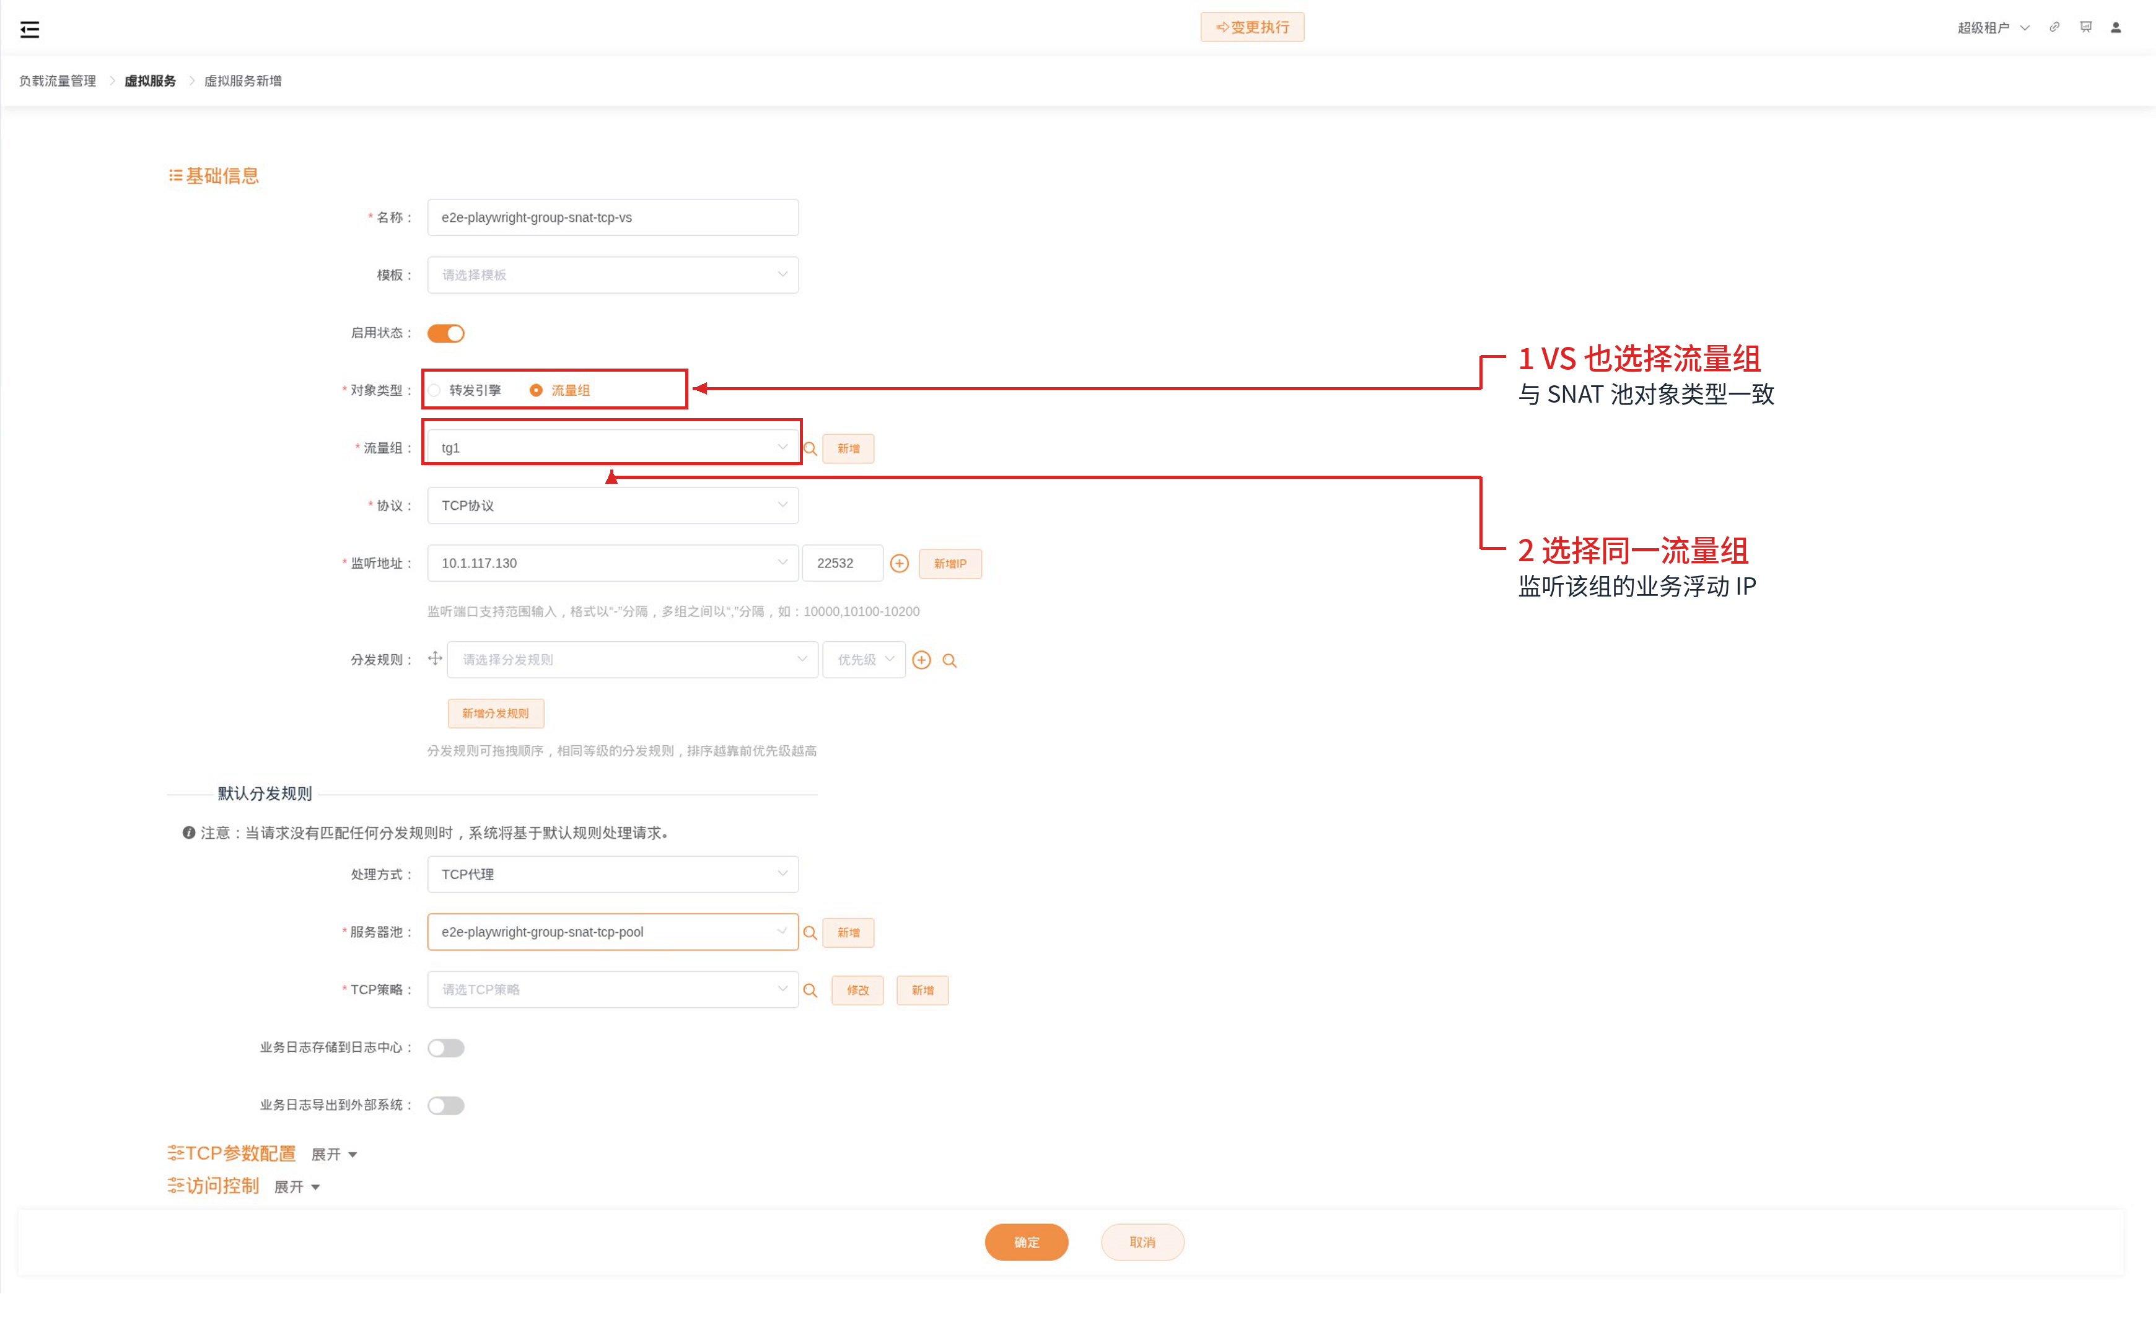
Task: Open the 优先级 dropdown
Action: [x=864, y=659]
